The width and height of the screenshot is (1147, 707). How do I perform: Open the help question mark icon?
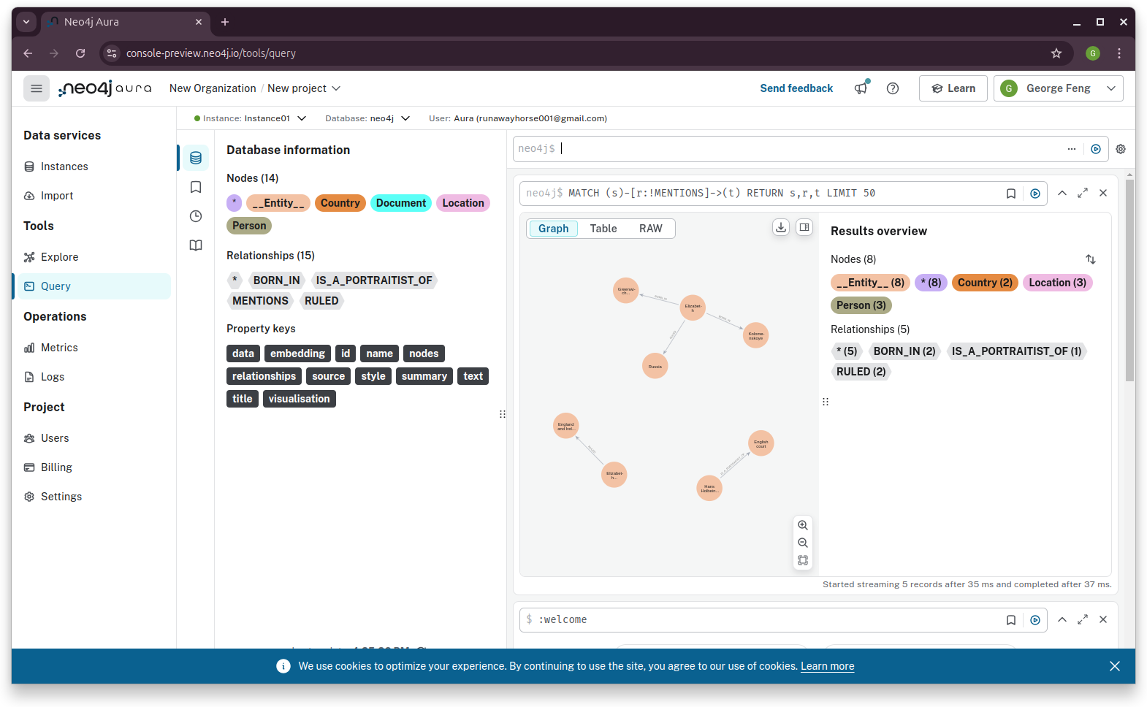893,88
